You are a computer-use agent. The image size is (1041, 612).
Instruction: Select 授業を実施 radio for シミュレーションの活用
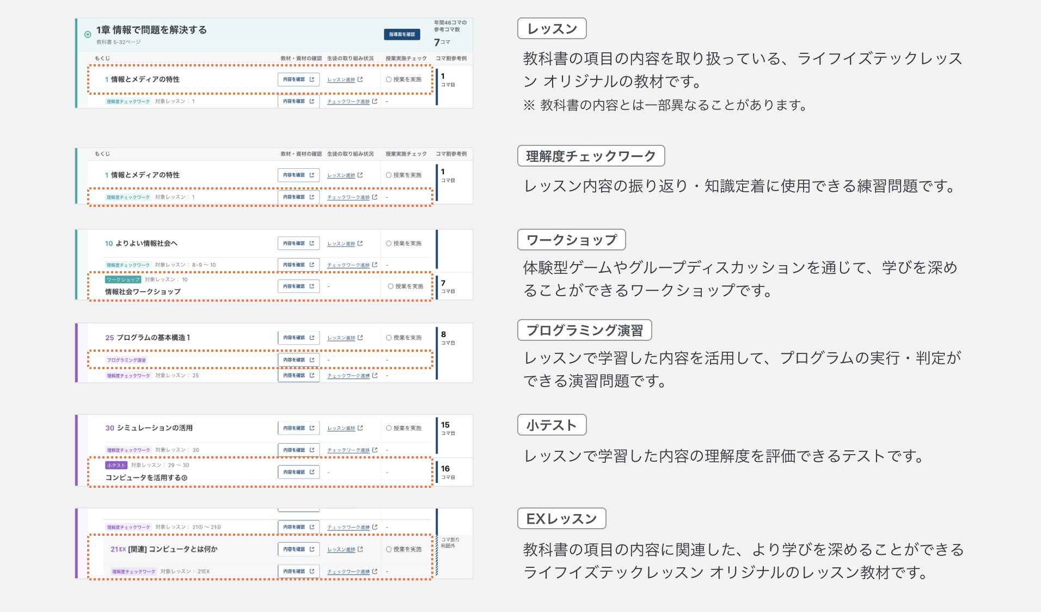pyautogui.click(x=389, y=428)
